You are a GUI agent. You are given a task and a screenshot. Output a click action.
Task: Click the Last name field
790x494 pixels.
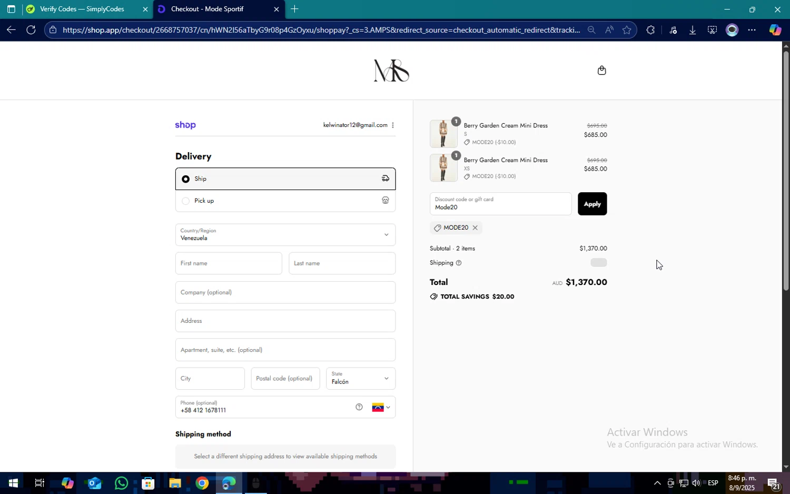[x=342, y=263]
